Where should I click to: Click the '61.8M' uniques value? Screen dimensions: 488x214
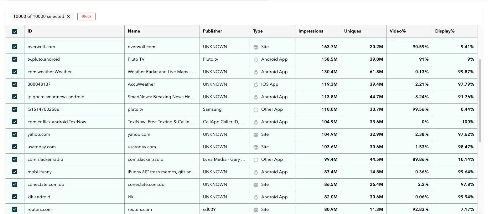click(376, 72)
